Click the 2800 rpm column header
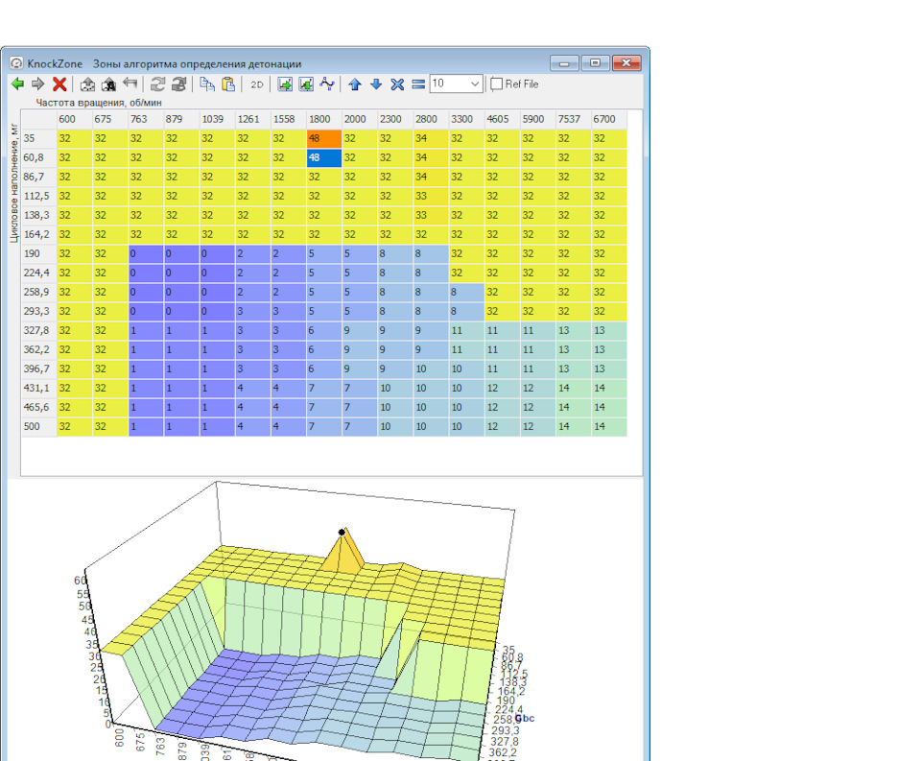921x761 pixels. pyautogui.click(x=431, y=119)
